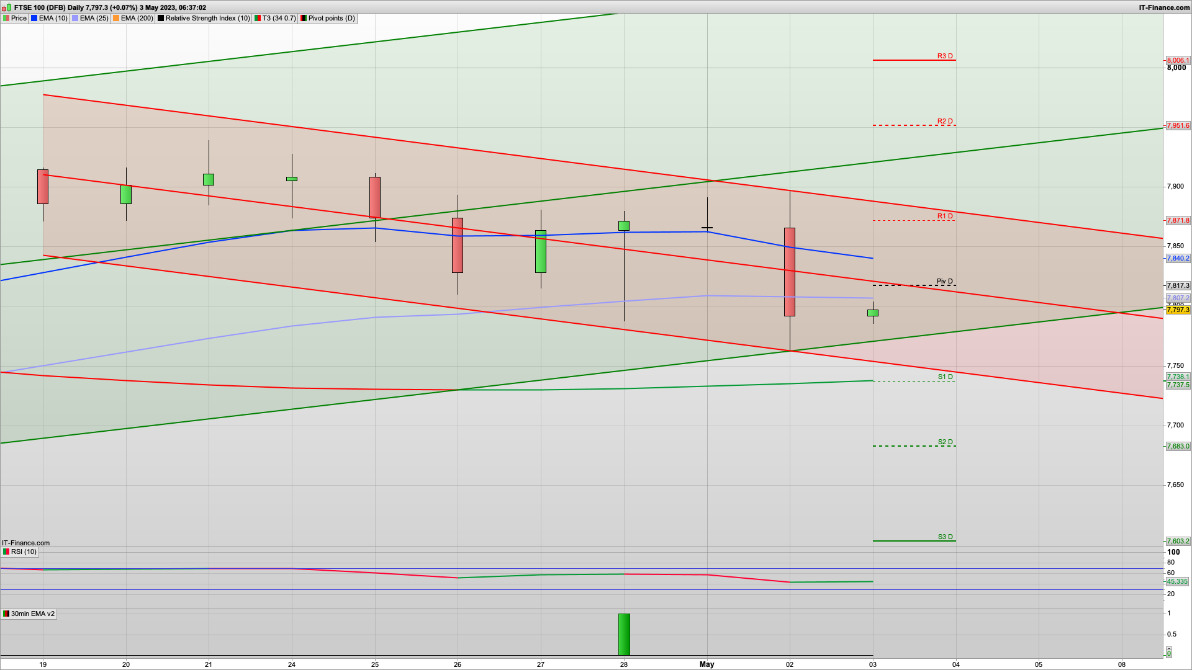Click the candlestick chart icon in title
This screenshot has width=1192, height=670.
[x=7, y=7]
